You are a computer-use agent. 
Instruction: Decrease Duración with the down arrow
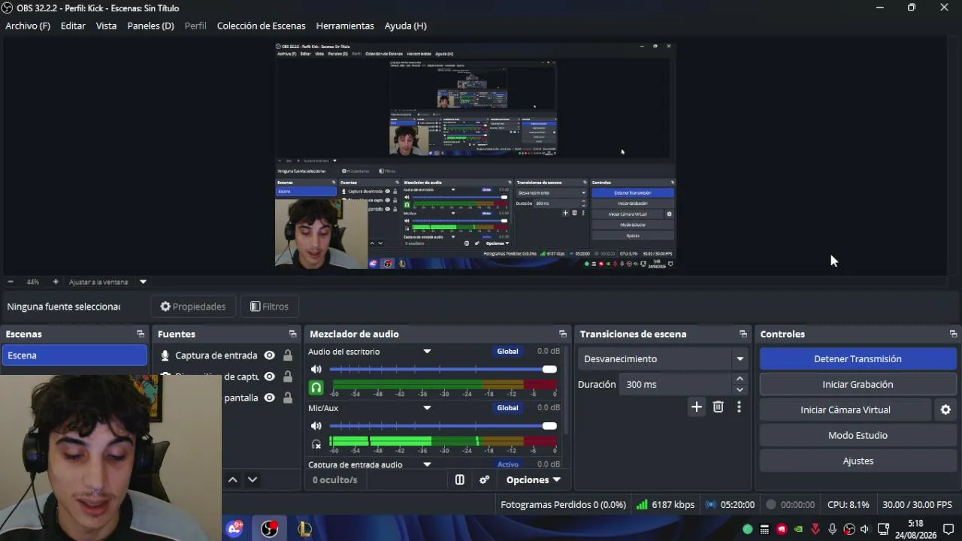pyautogui.click(x=740, y=389)
